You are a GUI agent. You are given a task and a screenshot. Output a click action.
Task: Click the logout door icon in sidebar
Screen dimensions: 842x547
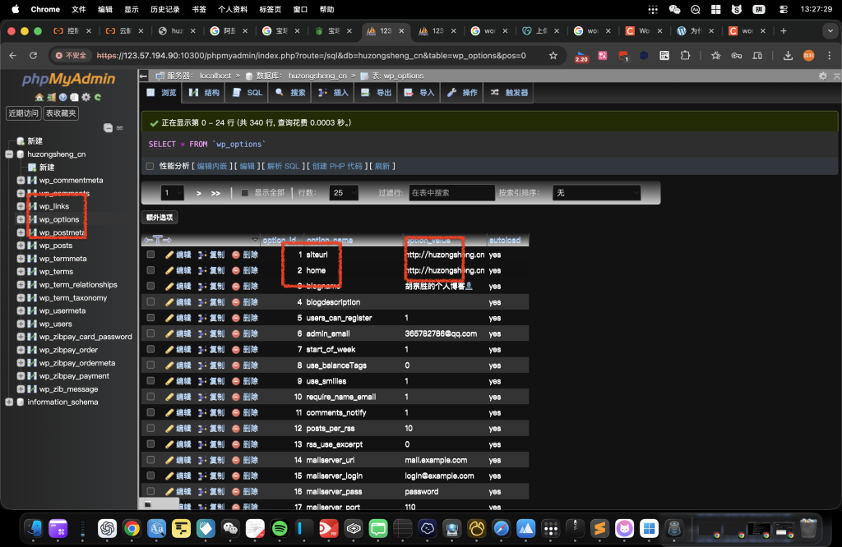[x=51, y=97]
